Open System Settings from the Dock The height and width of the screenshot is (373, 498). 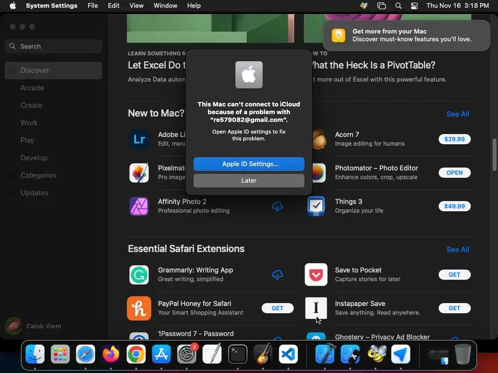[x=187, y=354]
